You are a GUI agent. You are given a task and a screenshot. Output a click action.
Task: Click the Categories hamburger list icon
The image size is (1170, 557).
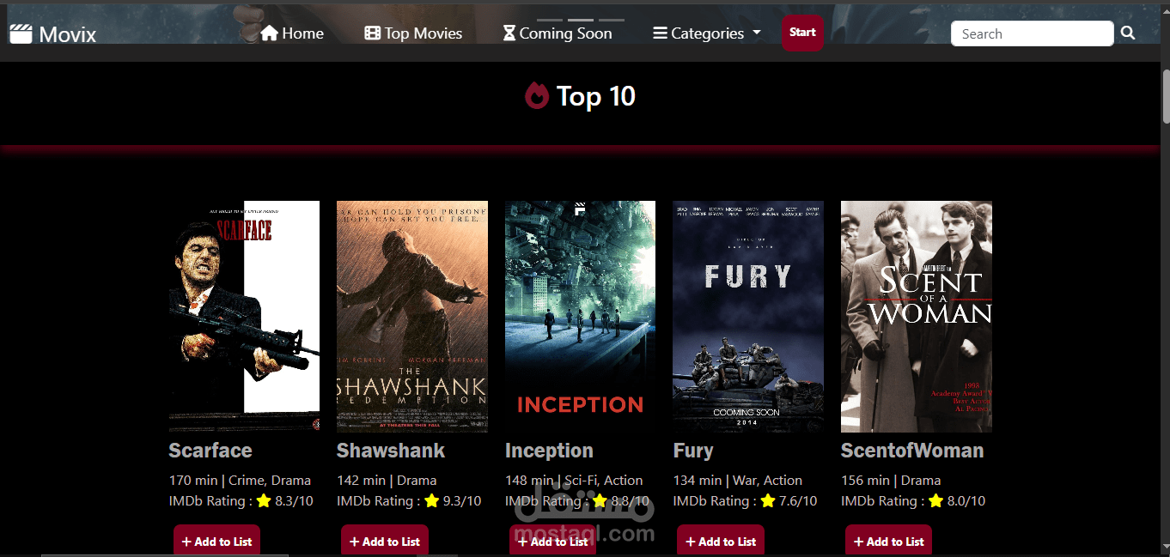click(660, 33)
